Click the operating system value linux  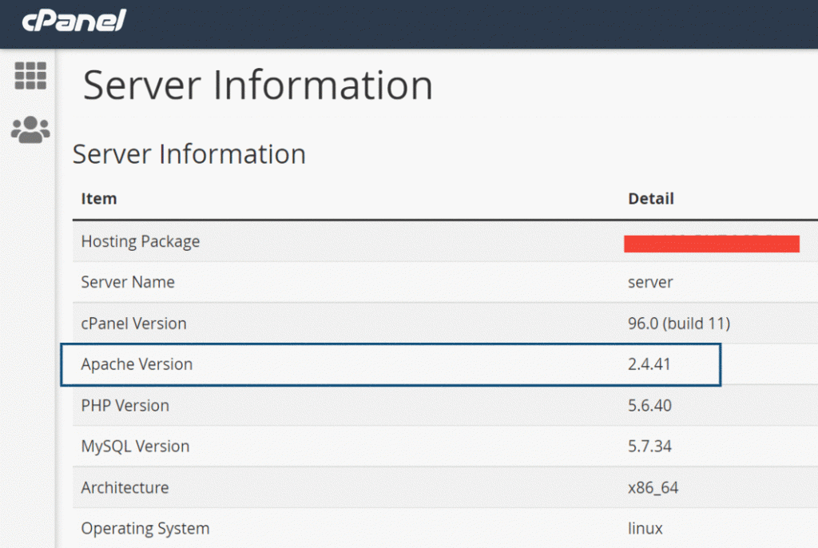click(645, 528)
